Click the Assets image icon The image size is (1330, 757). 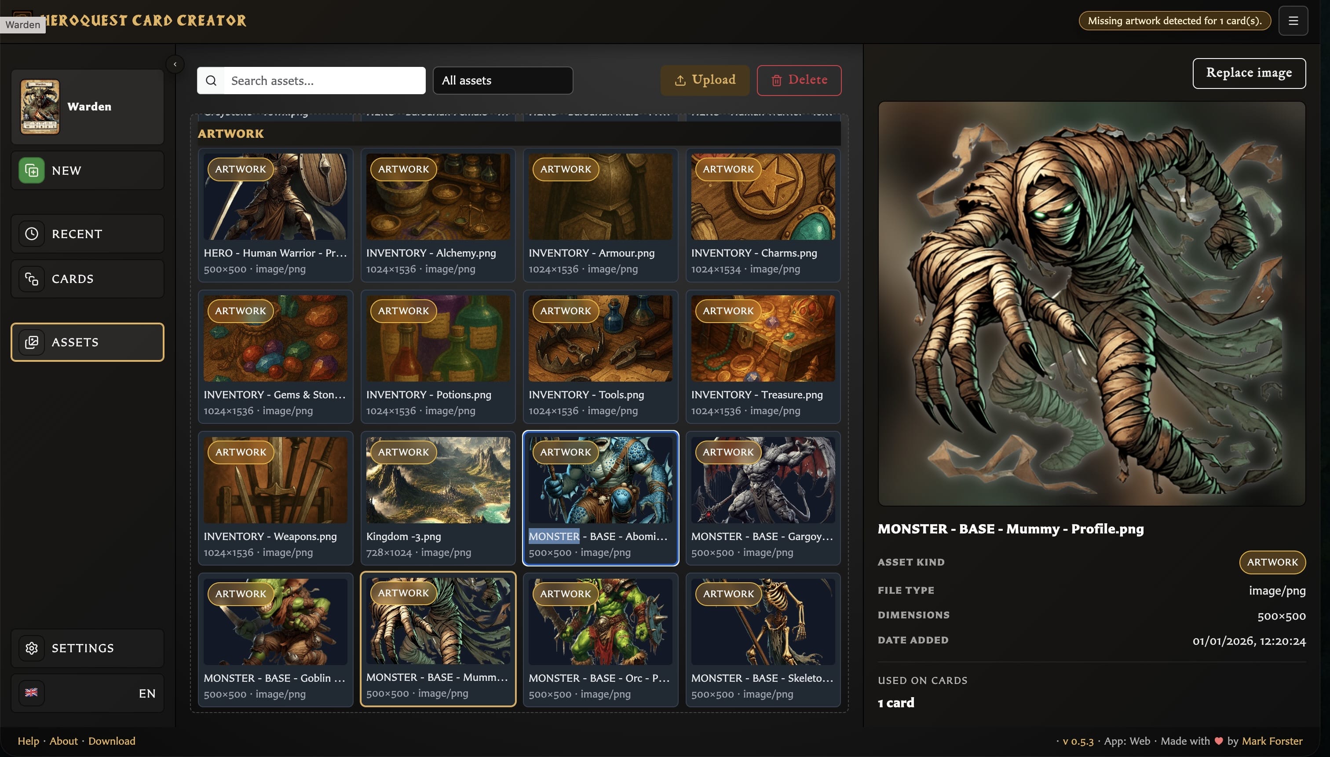(32, 342)
